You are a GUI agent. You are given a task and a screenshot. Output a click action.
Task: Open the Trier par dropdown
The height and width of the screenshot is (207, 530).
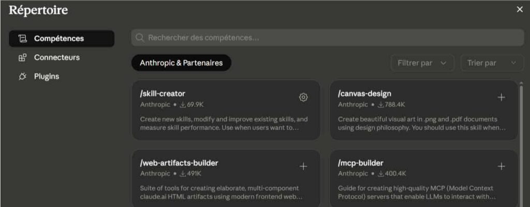click(x=492, y=63)
